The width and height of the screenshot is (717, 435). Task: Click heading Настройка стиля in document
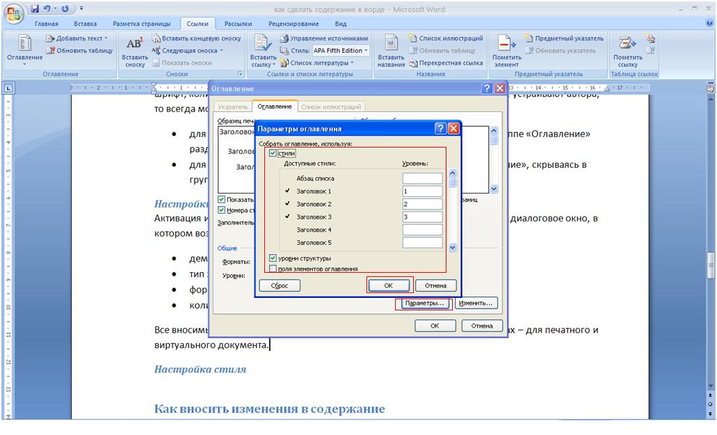pos(200,369)
